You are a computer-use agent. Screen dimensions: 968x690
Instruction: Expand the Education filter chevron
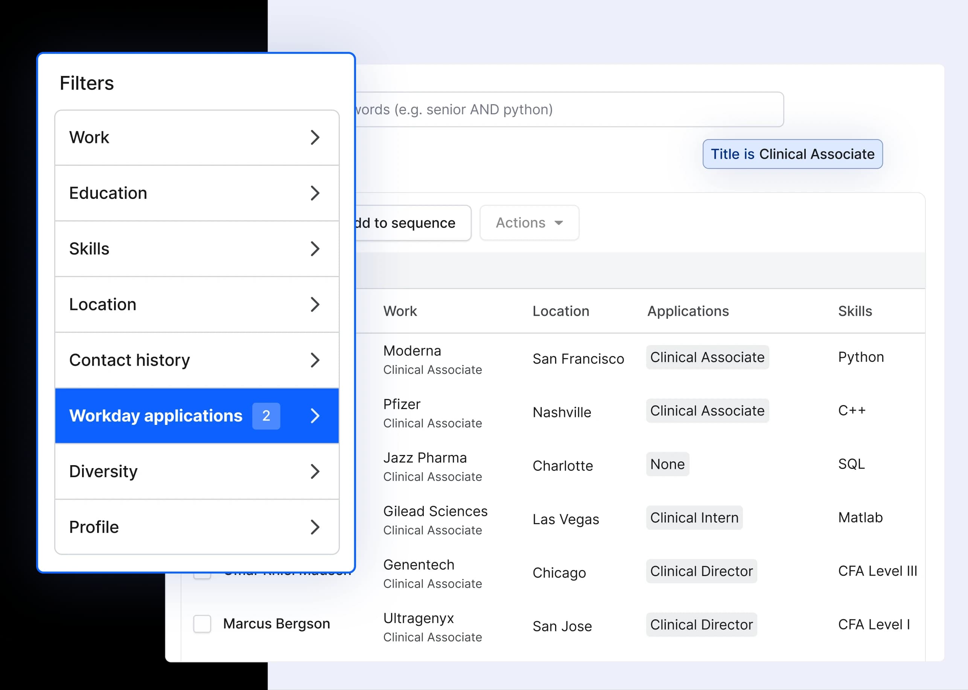315,193
